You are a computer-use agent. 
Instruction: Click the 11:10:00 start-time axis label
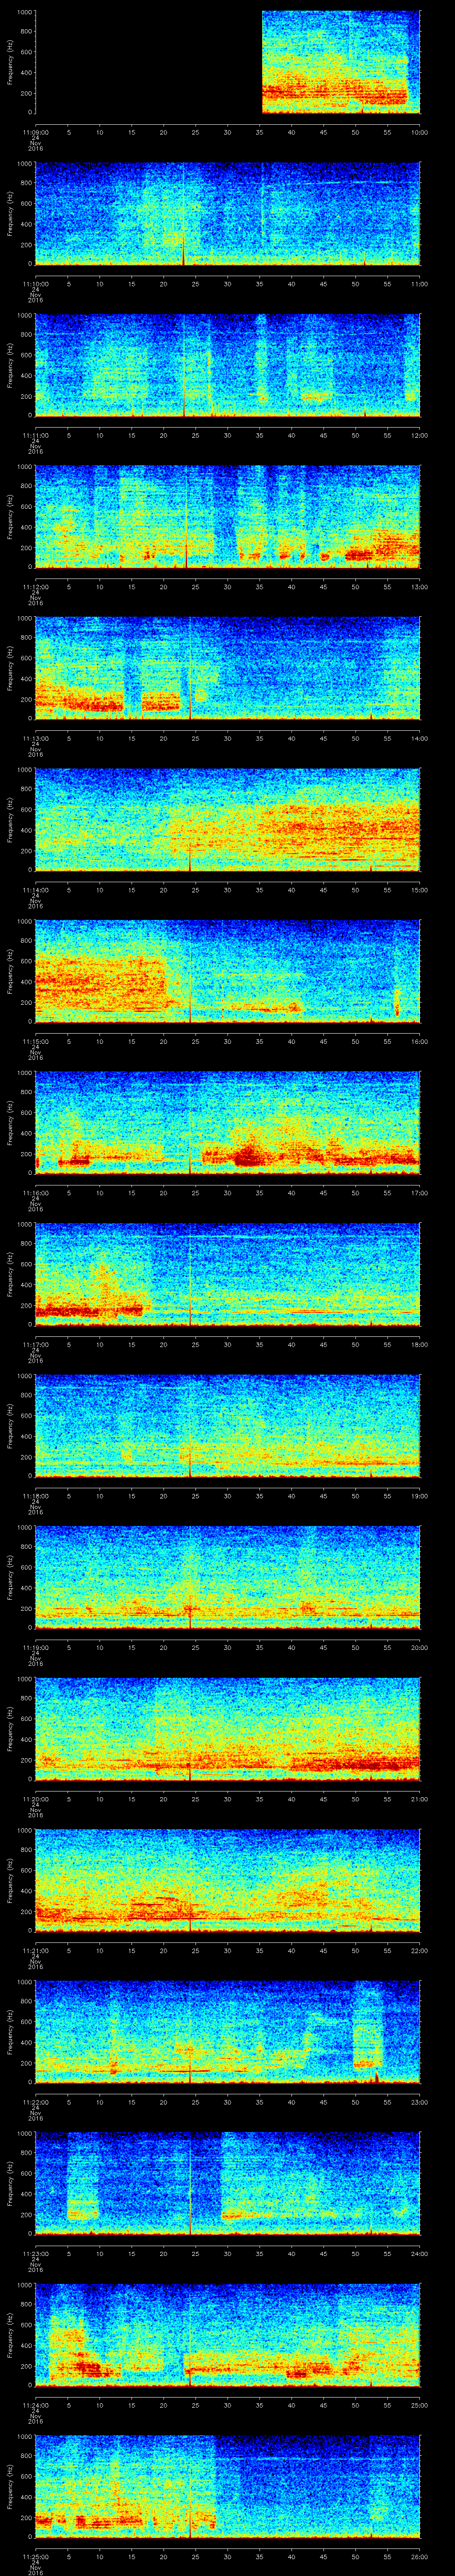coord(35,284)
